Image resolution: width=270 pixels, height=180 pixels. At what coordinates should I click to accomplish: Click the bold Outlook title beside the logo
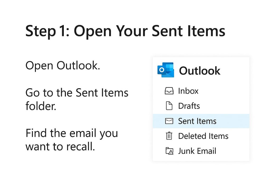200,71
